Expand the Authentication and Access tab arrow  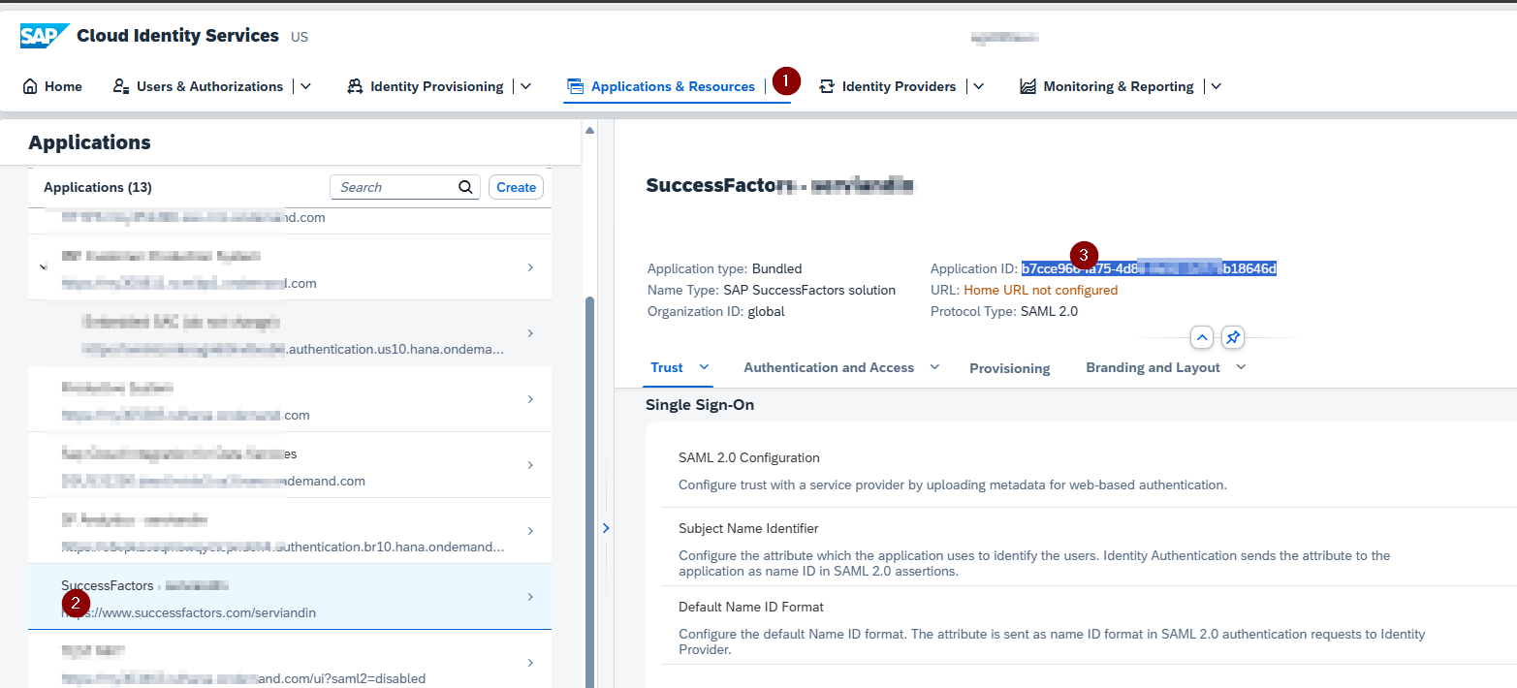935,367
